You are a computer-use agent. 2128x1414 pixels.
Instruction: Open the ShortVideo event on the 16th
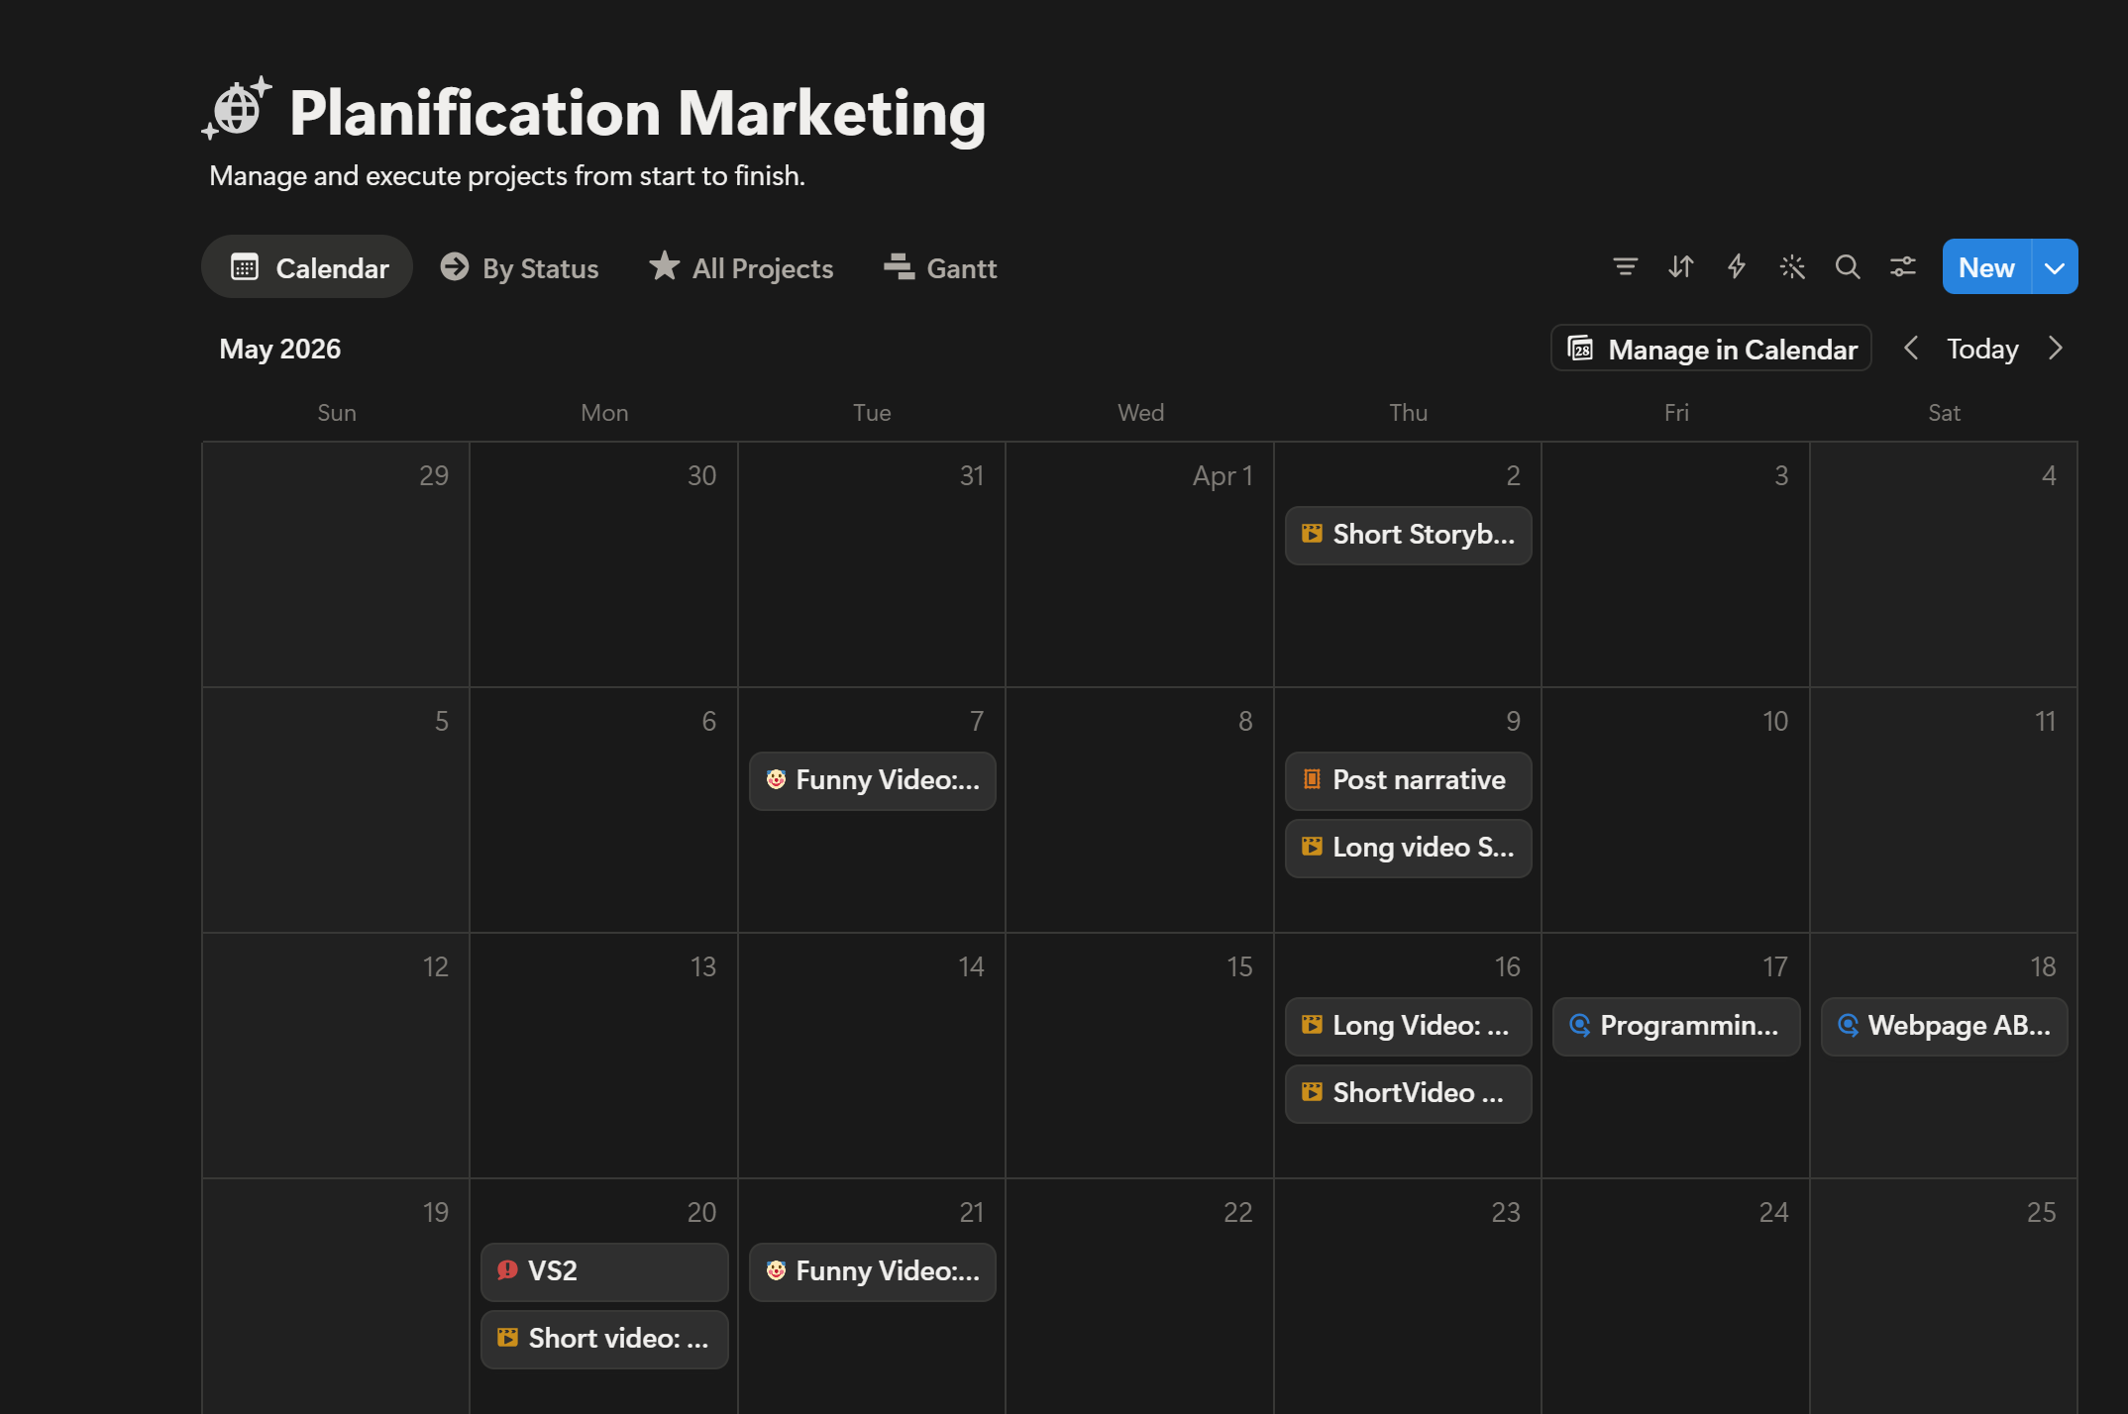pos(1408,1093)
